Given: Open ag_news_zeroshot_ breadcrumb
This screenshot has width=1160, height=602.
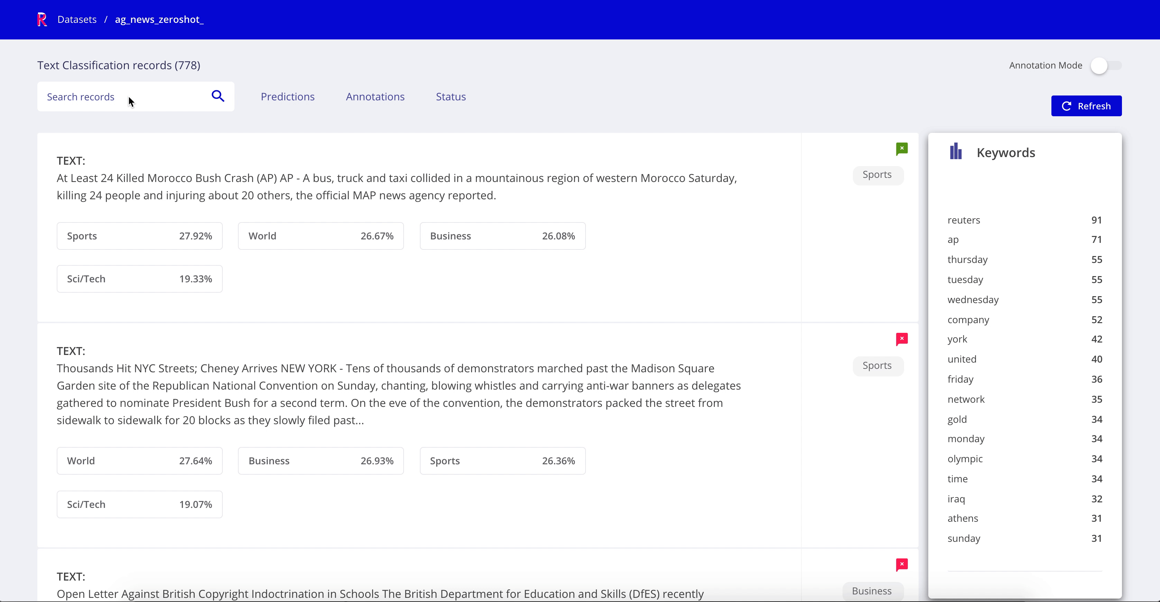Looking at the screenshot, I should pos(159,19).
